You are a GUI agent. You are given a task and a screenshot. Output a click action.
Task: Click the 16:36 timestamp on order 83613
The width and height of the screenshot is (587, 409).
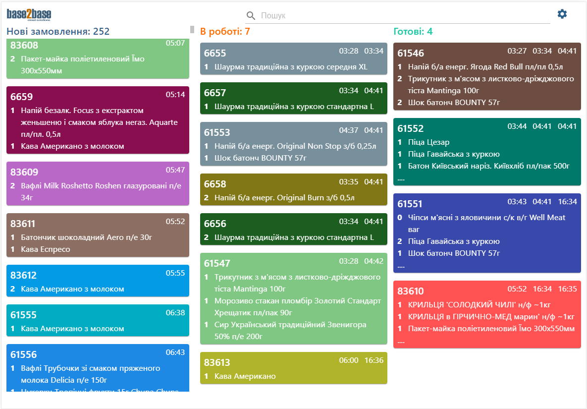click(x=374, y=360)
